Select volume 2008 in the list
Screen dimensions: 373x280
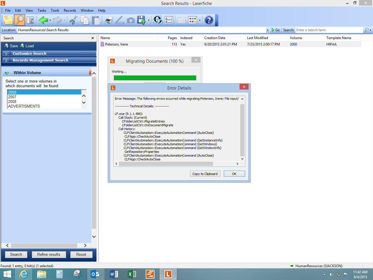tap(44, 101)
